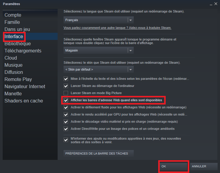Switch to Remote Play settings
Screen dimensions: 220x173
point(18,80)
